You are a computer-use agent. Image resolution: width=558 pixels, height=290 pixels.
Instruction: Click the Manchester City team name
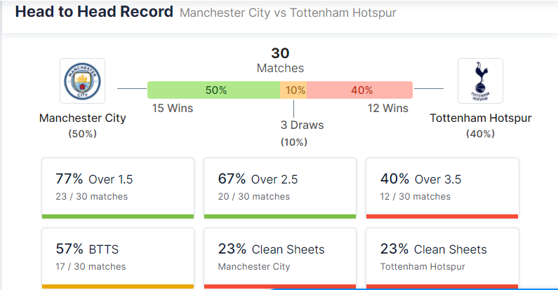(x=83, y=118)
